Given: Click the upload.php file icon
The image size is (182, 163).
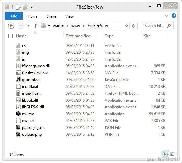Looking at the screenshot, I should coord(18,134).
